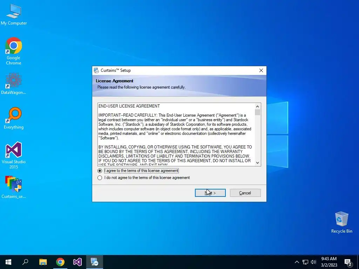Open the Windows Start menu
This screenshot has width=359, height=269.
click(8, 262)
